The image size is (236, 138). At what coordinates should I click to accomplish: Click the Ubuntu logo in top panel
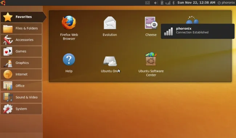click(x=3, y=3)
